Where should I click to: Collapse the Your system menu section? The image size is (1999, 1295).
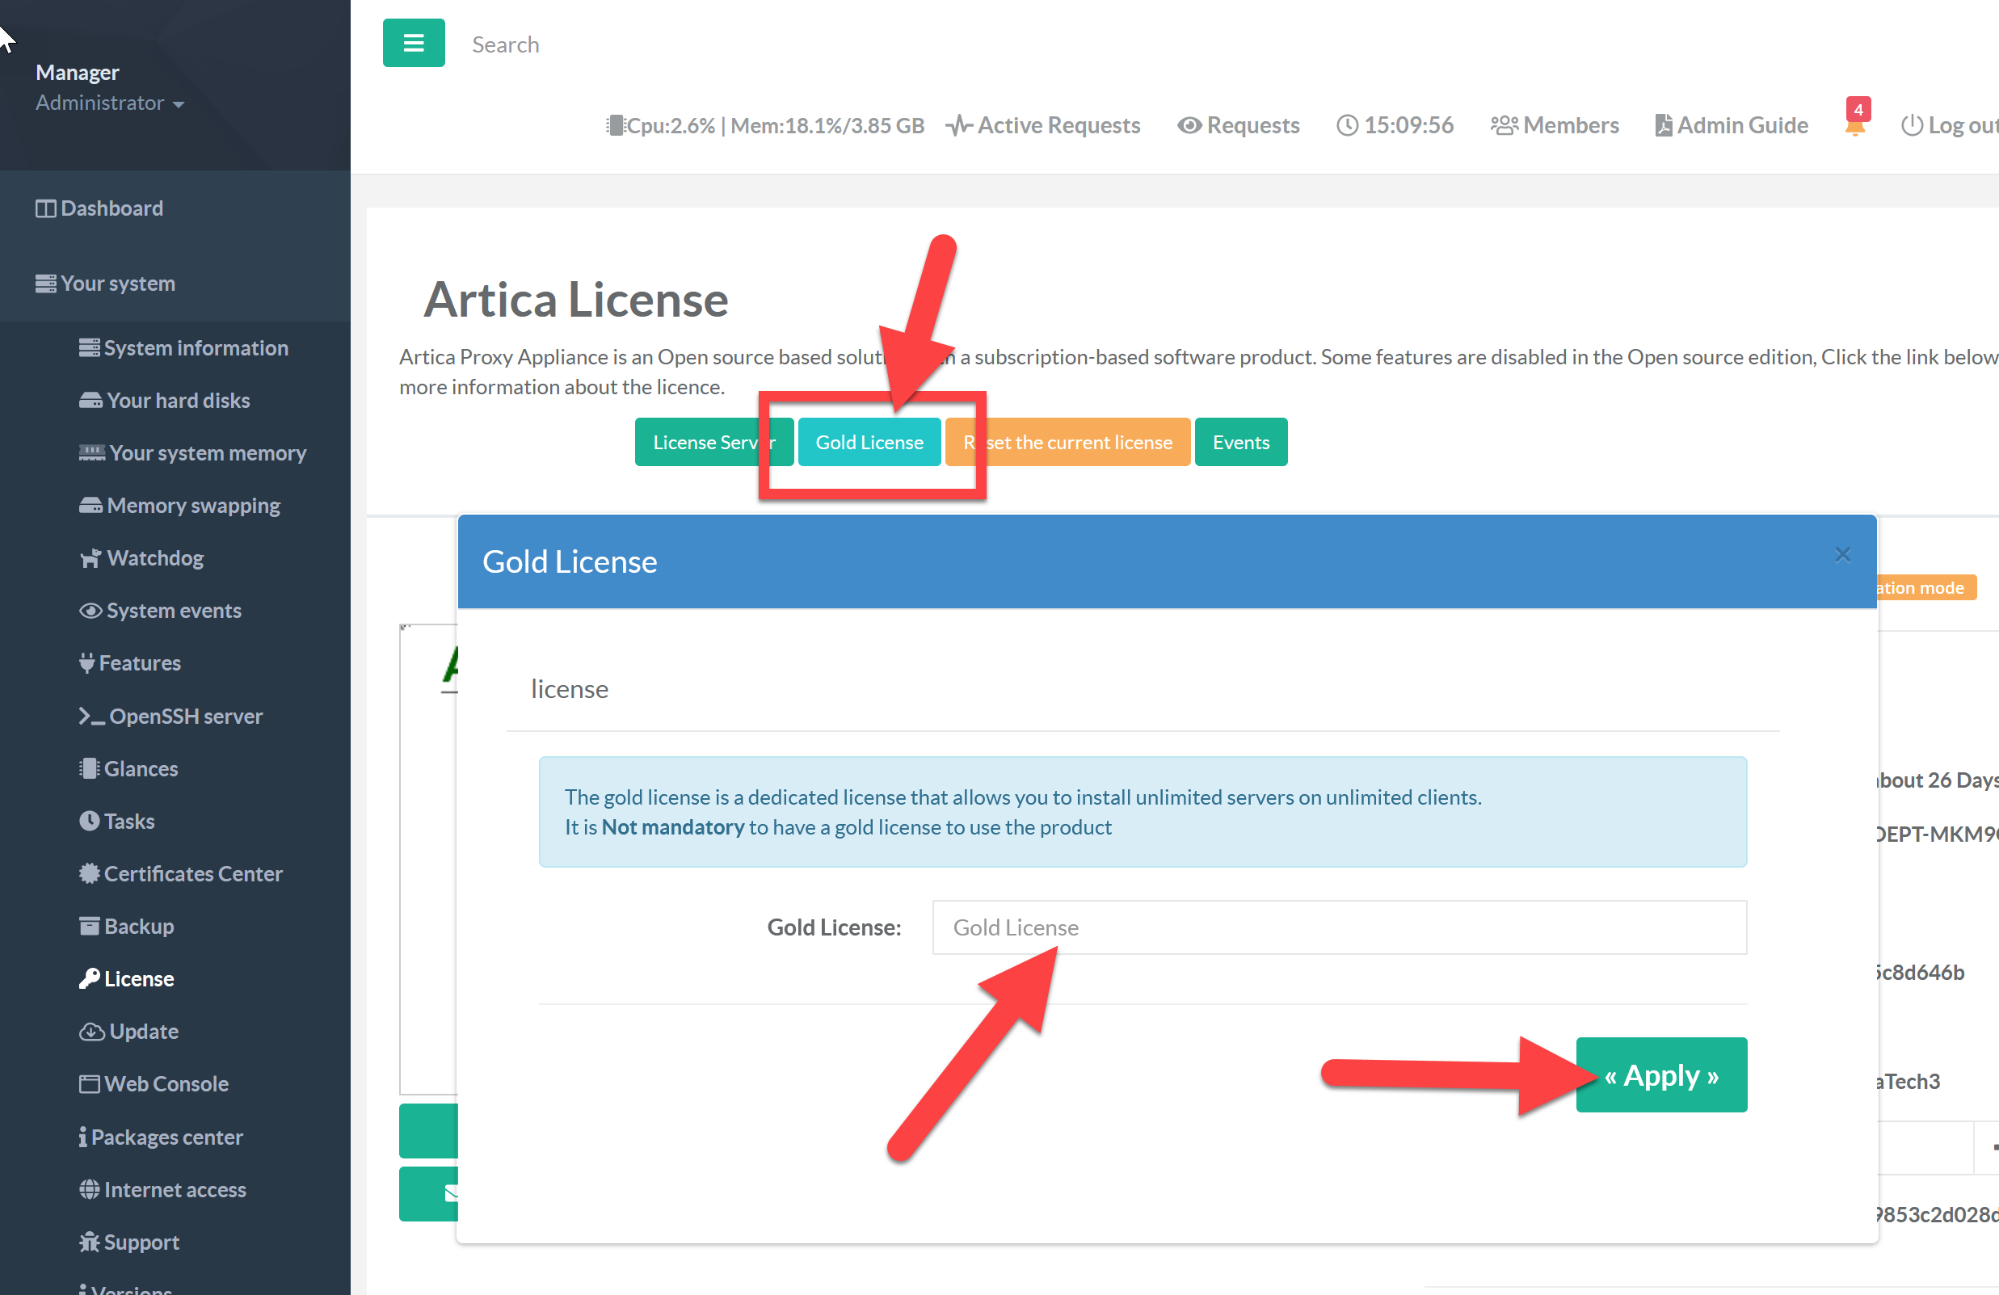118,283
